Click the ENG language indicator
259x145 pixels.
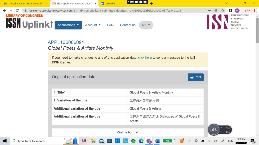coord(230,141)
